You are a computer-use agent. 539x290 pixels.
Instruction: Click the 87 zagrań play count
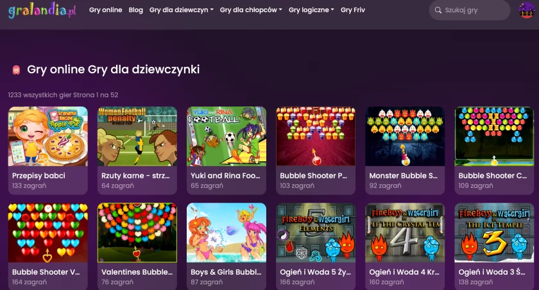207,282
